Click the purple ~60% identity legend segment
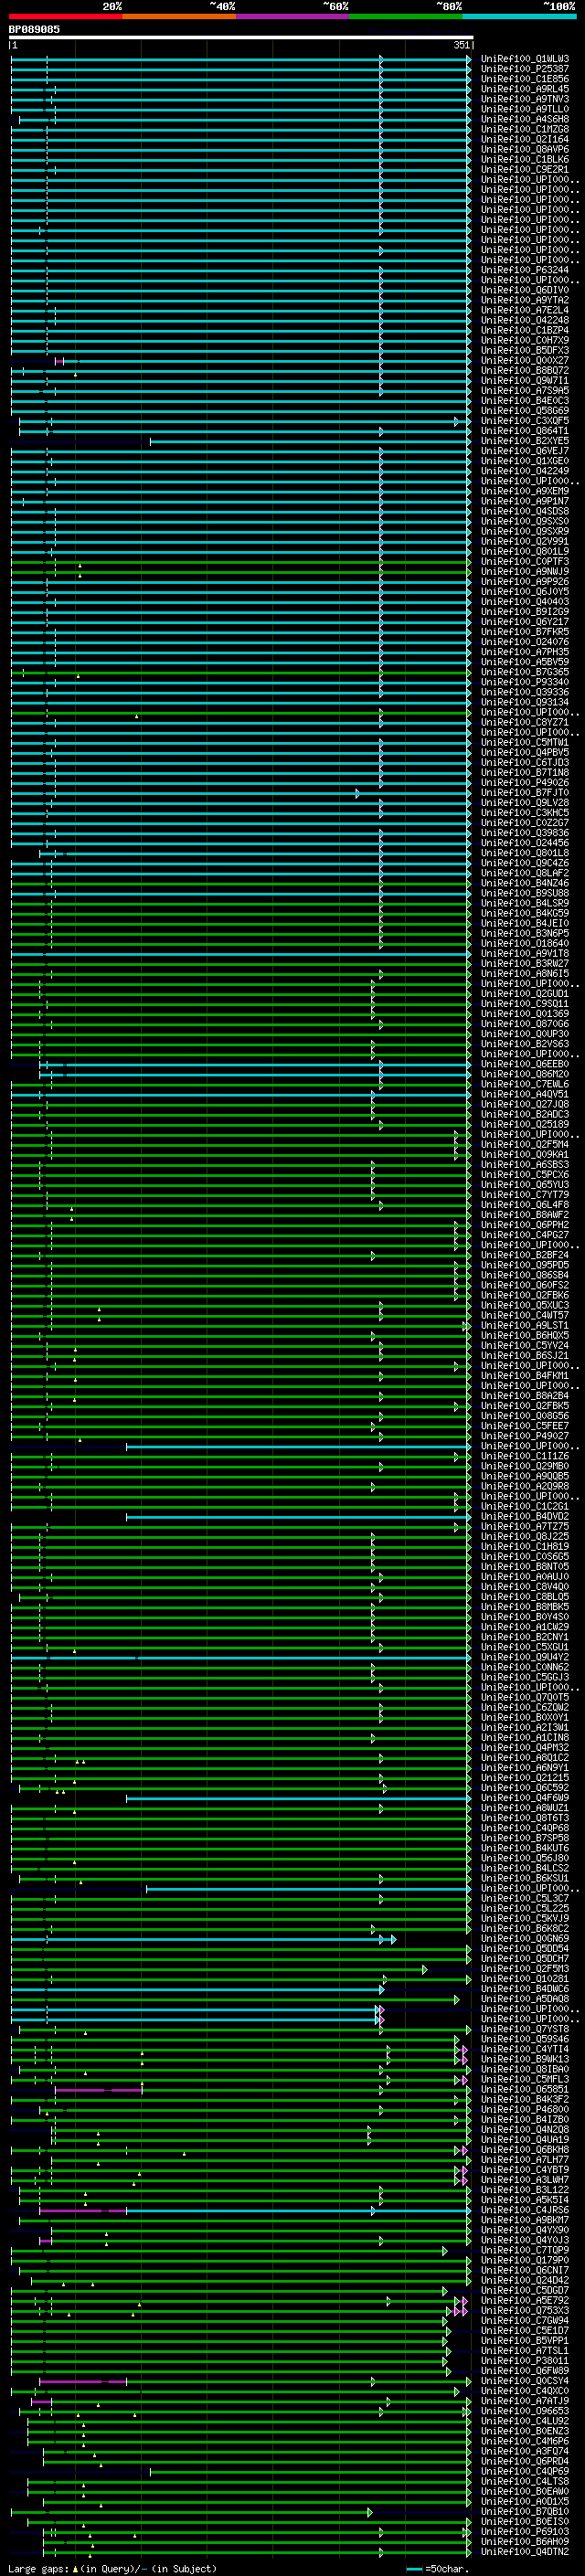Viewport: 585px width, 2576px height. [x=292, y=16]
